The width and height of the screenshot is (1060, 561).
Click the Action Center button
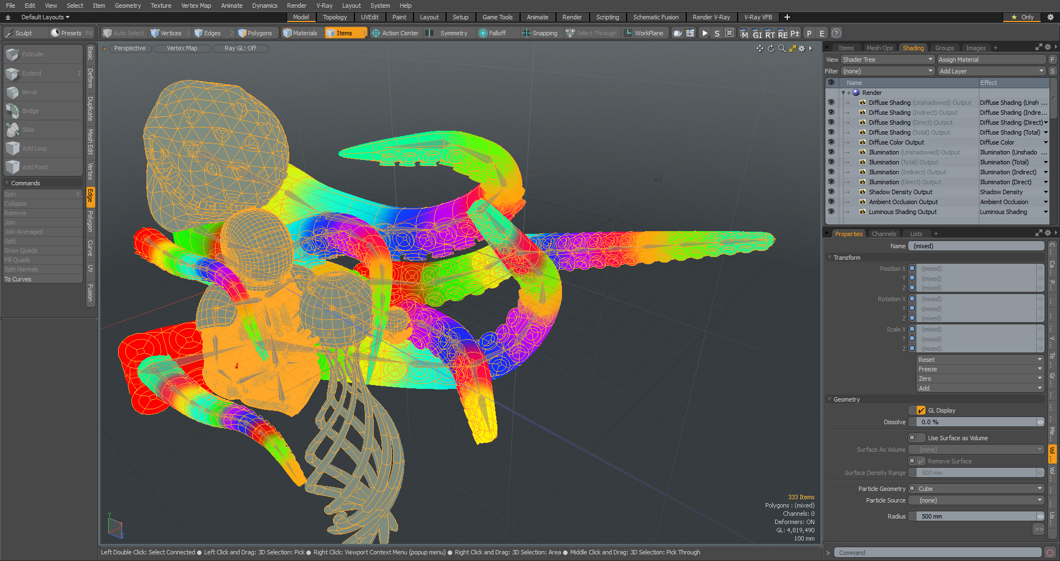point(395,33)
